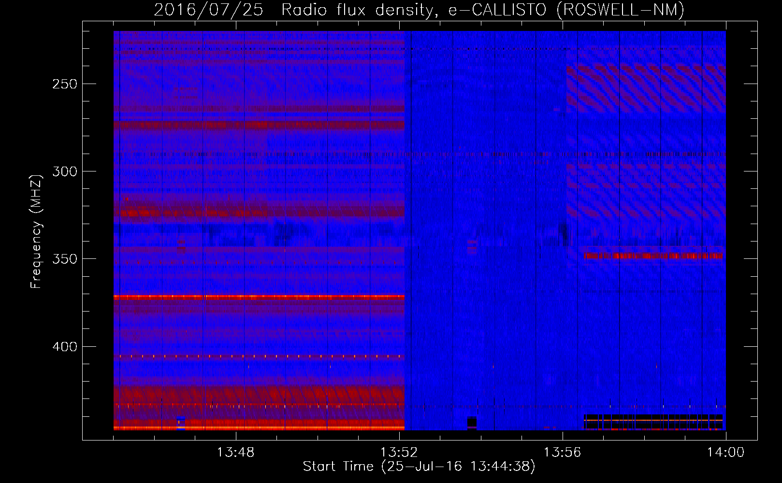Click the 14:00 time tick label
This screenshot has height=483, width=782.
pos(725,453)
